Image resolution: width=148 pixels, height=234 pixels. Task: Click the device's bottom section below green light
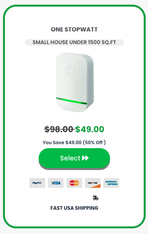pos(71,107)
